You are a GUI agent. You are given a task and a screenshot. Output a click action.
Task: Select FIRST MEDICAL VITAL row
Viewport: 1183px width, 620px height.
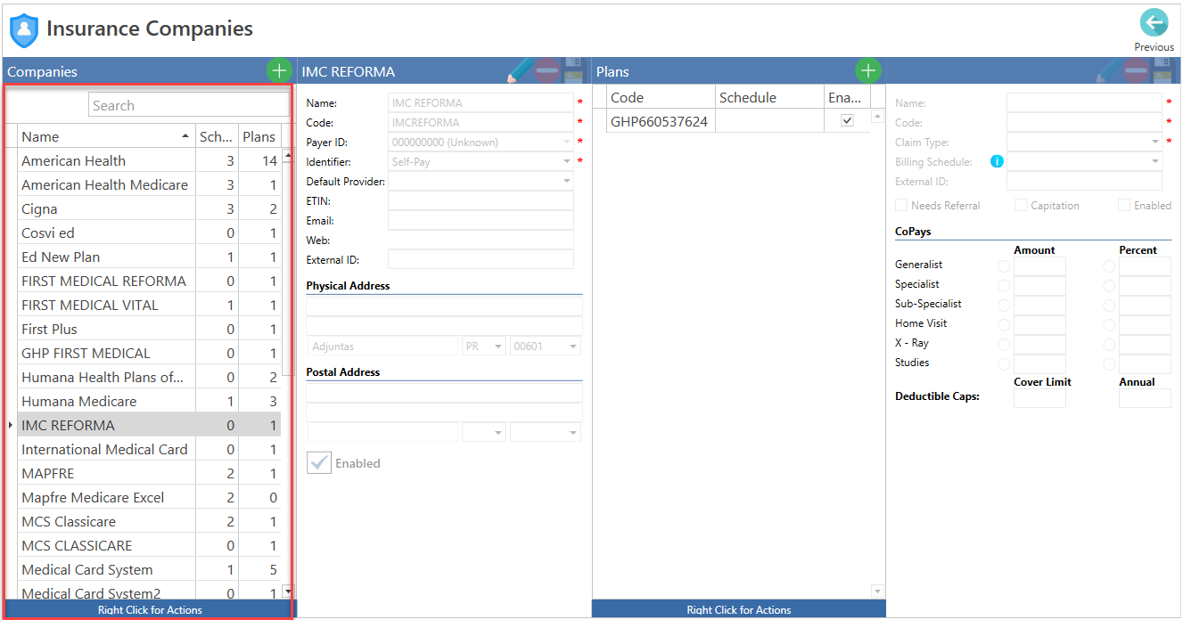(x=149, y=305)
